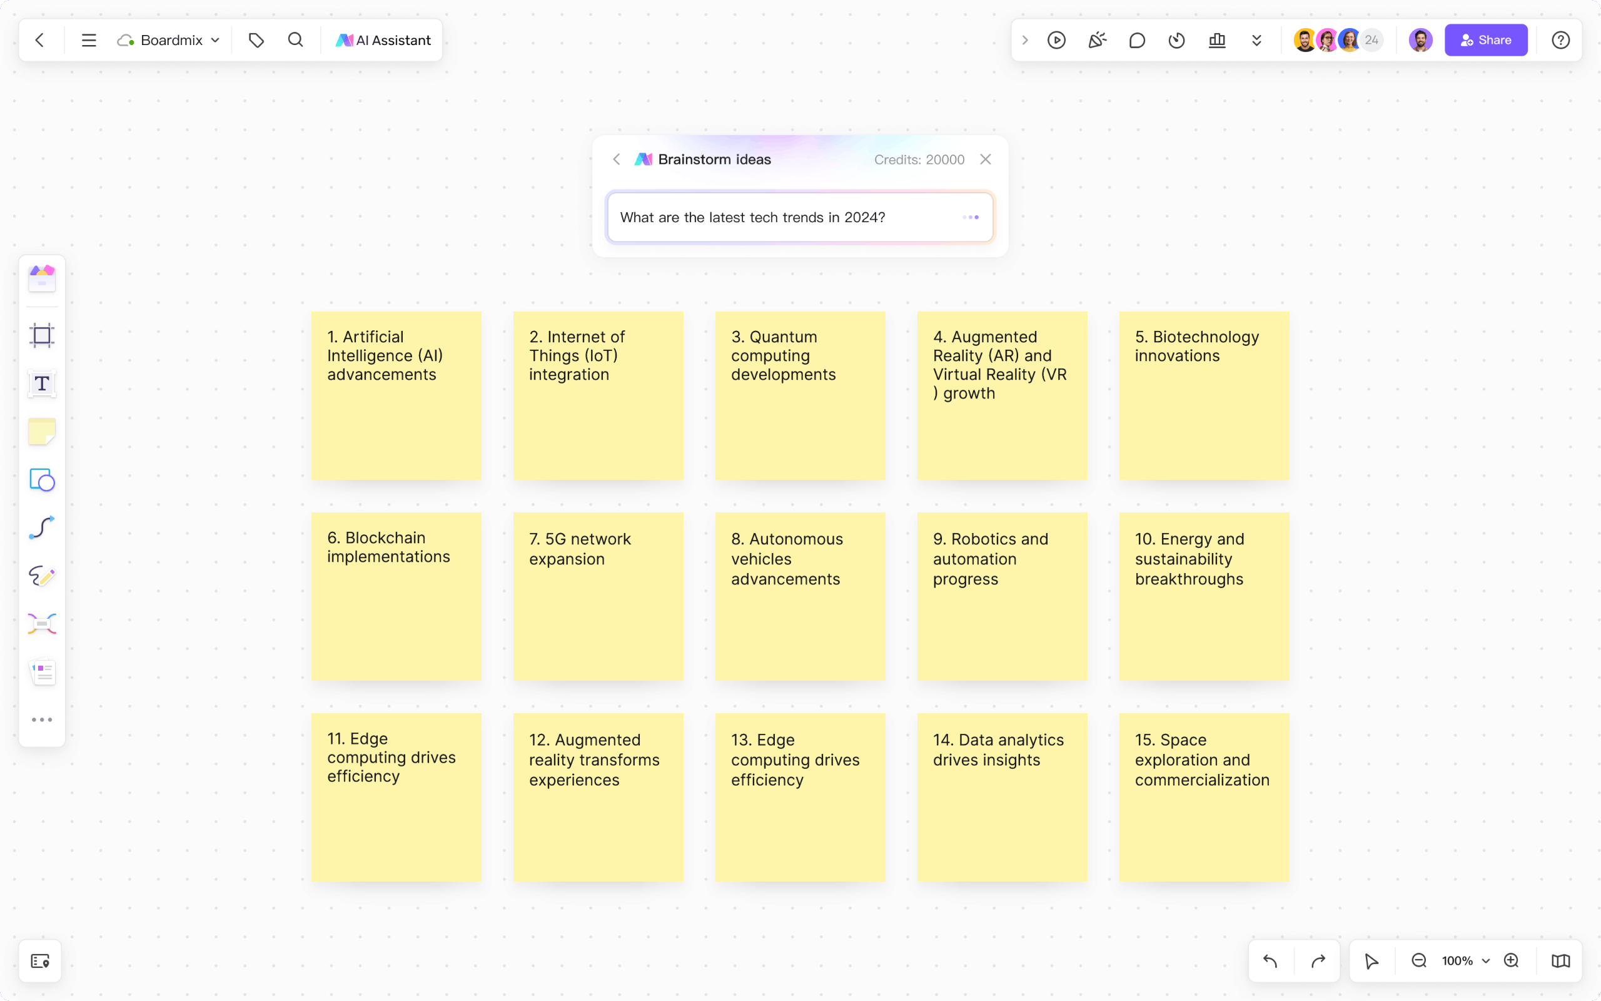Select the Connector tool
Viewport: 1601px width, 1001px height.
pos(42,527)
